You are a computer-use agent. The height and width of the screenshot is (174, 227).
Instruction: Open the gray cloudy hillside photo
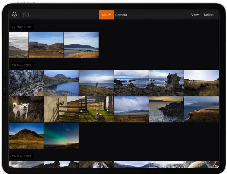[x=19, y=45]
